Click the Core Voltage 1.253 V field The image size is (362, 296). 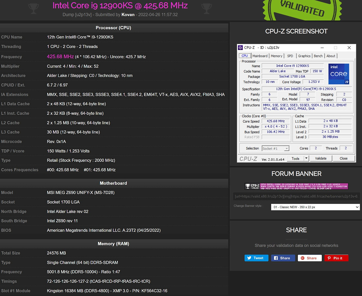314,82
